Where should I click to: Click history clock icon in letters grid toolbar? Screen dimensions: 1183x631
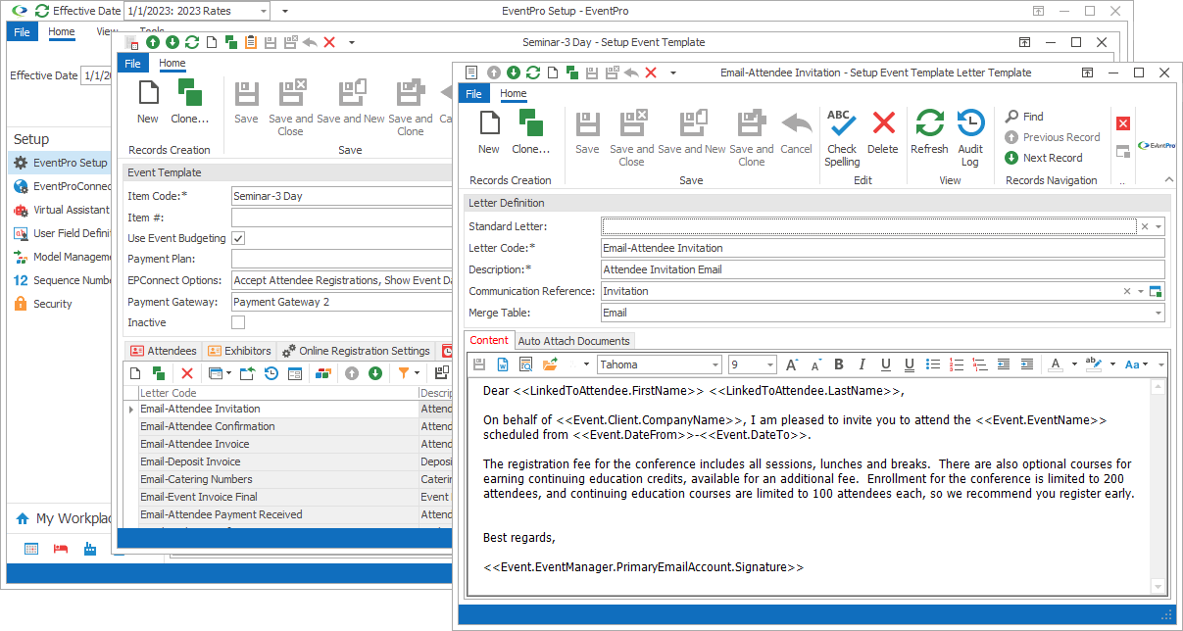pos(271,372)
